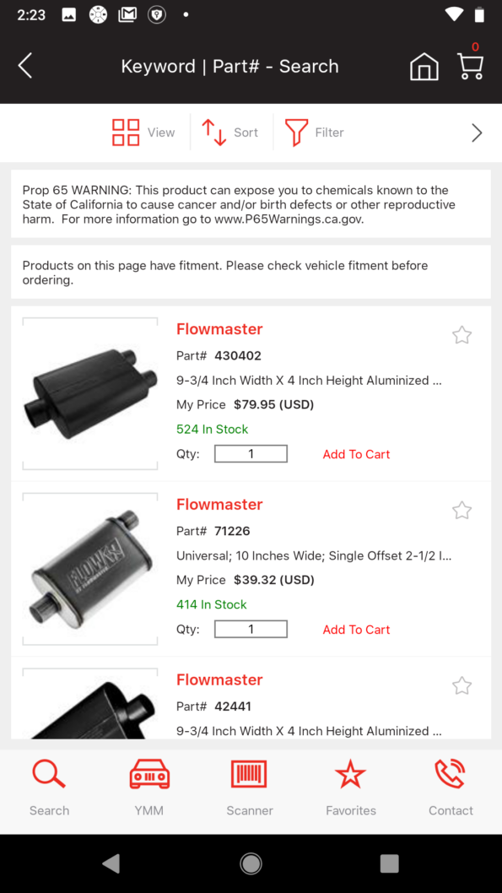Open Favorites star icon in bottom bar
This screenshot has width=502, height=893.
351,785
